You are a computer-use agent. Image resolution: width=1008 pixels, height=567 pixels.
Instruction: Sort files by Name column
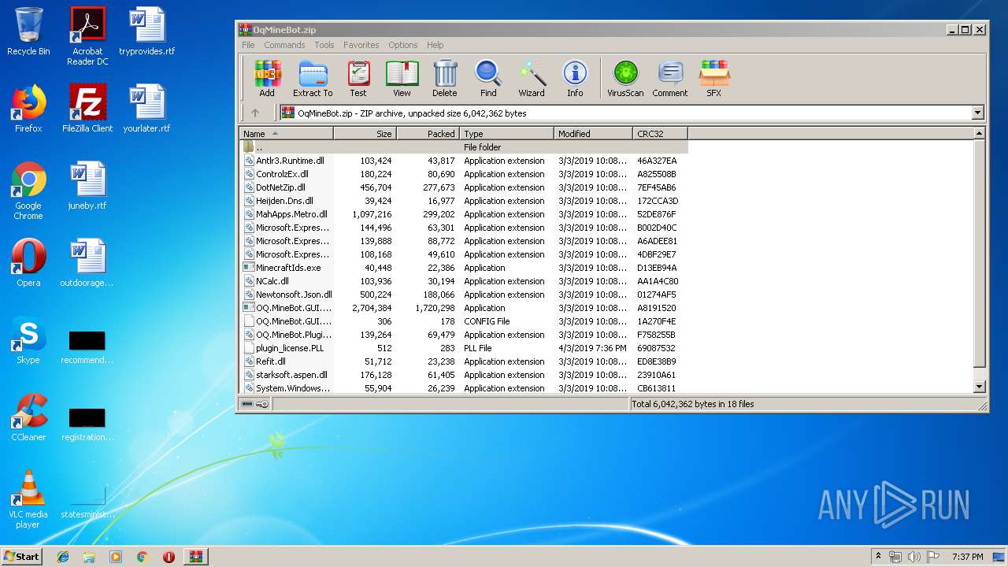287,134
